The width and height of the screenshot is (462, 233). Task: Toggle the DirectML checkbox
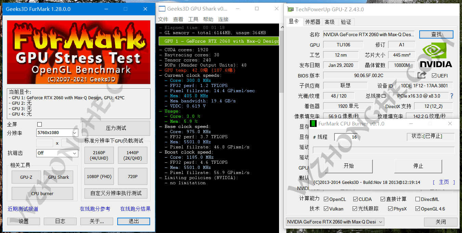pyautogui.click(x=418, y=199)
